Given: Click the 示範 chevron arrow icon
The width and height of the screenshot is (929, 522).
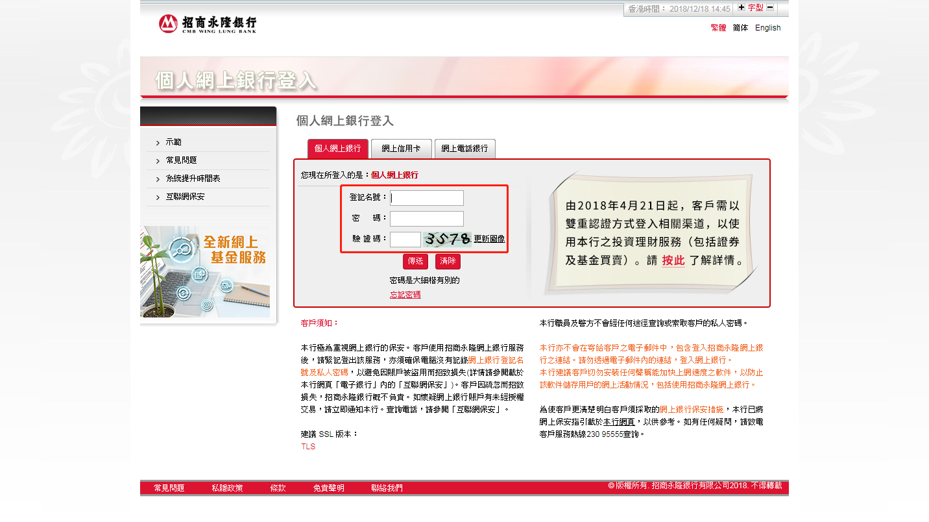Looking at the screenshot, I should tap(158, 143).
